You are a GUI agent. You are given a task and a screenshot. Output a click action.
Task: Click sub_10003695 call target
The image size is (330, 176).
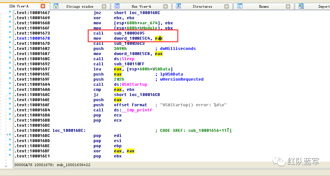[x=129, y=33]
